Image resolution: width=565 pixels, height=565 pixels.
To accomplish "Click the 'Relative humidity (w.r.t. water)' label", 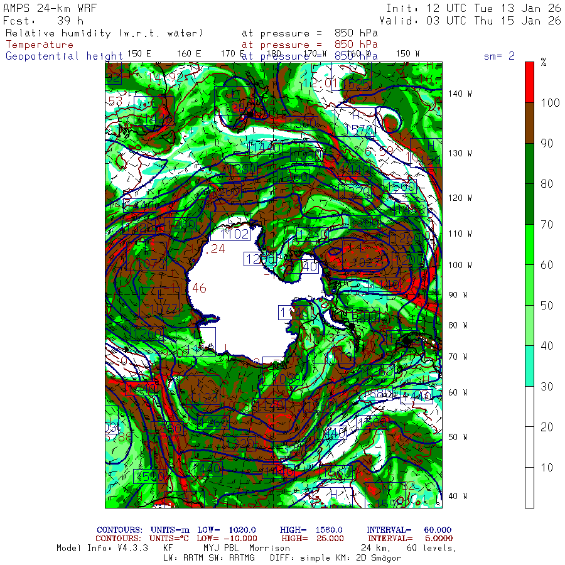I will click(x=104, y=33).
